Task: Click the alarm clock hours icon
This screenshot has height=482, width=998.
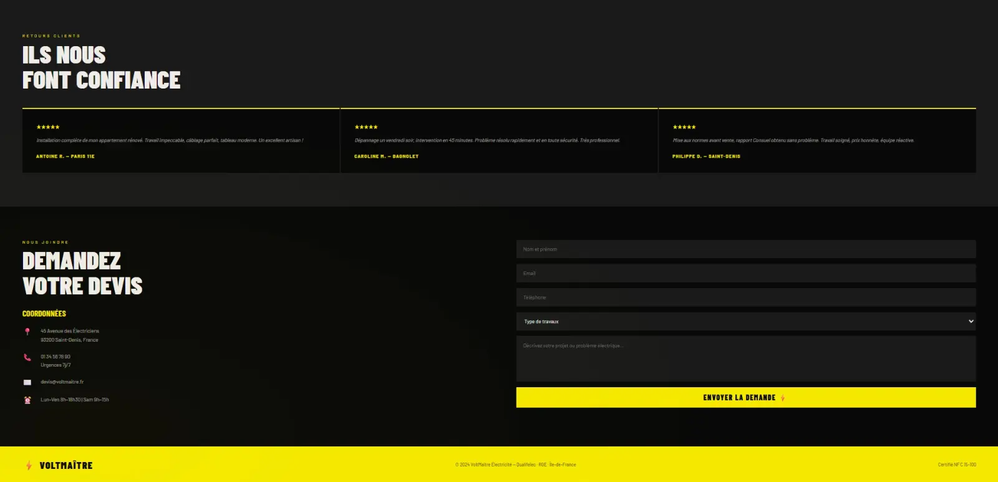Action: 27,400
